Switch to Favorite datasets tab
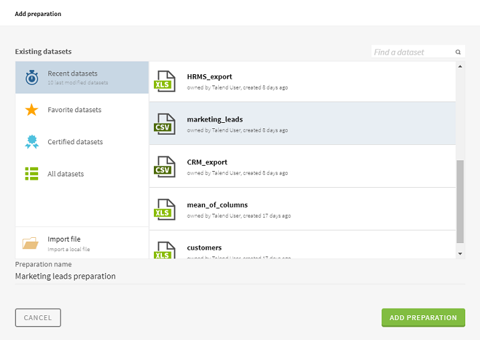This screenshot has width=480, height=340. (x=74, y=110)
